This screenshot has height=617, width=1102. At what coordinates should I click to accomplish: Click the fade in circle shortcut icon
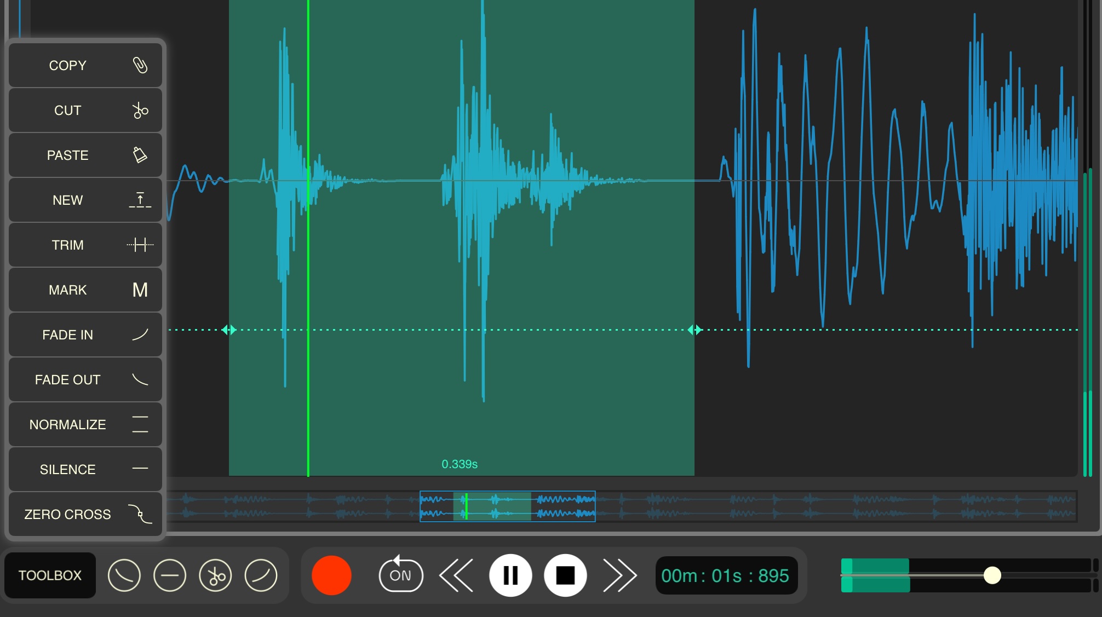tap(261, 575)
